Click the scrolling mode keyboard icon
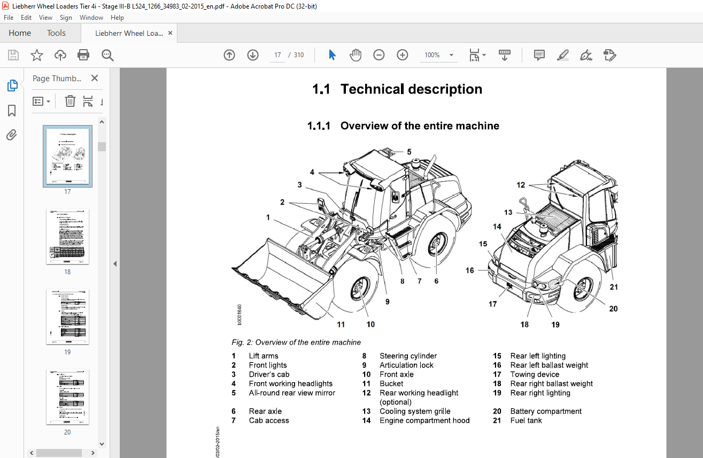 pyautogui.click(x=505, y=55)
